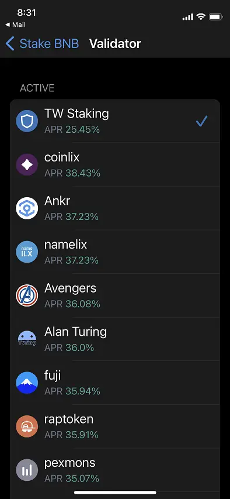Return to Mail app via breadcrumb
The height and width of the screenshot is (499, 230).
[16, 25]
